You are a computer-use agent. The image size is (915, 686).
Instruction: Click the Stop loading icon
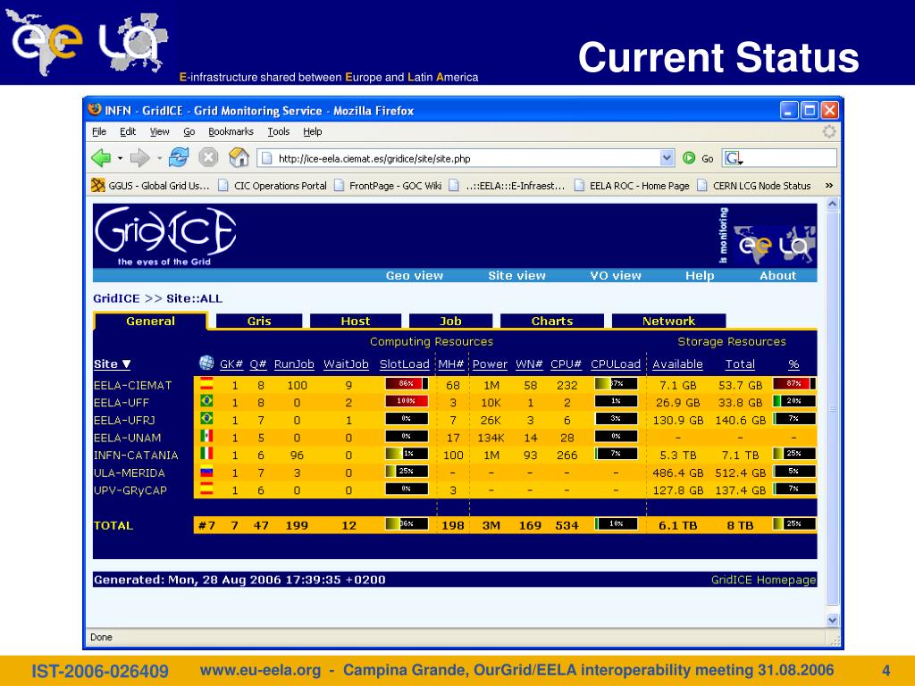tap(208, 158)
